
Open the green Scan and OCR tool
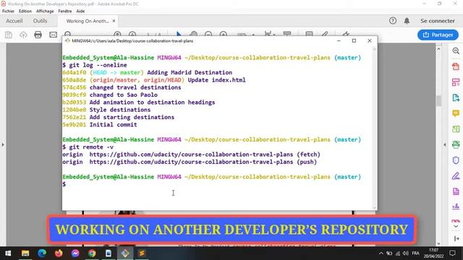[x=456, y=144]
